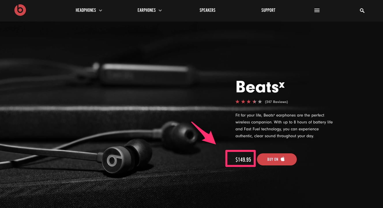Click the fourth half-filled rating star
Screen dimensions: 383x208
pyautogui.click(x=254, y=102)
